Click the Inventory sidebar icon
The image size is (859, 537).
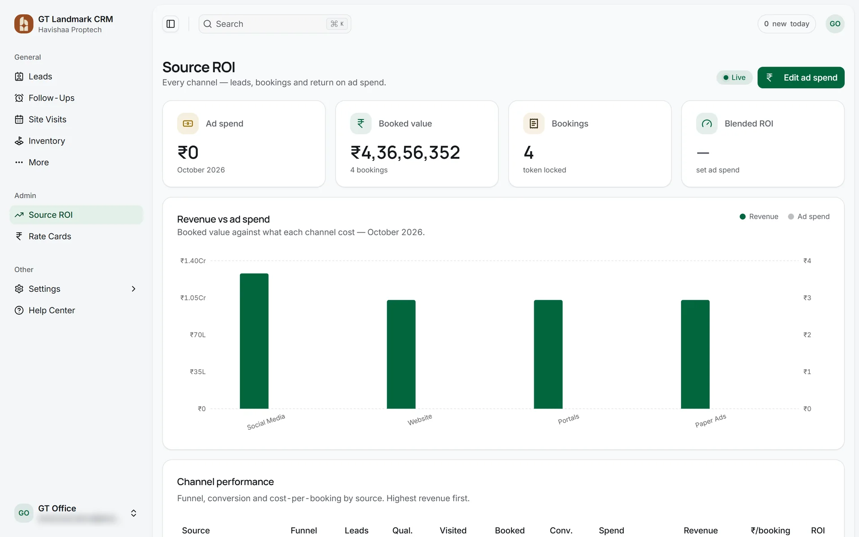pyautogui.click(x=19, y=141)
